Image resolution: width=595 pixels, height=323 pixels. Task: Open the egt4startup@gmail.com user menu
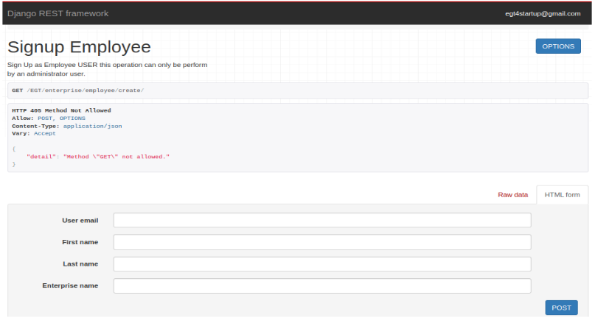tap(543, 14)
